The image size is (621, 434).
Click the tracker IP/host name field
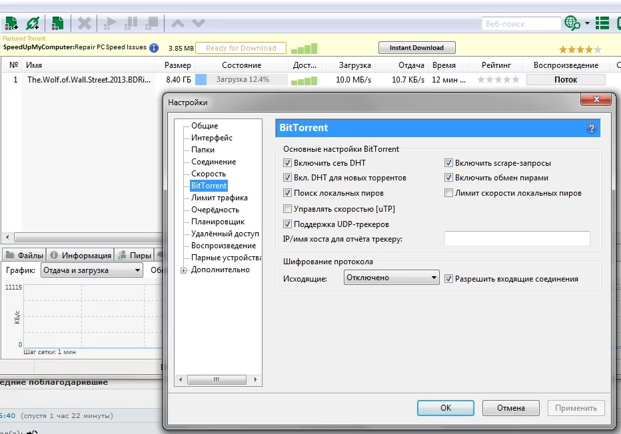(x=517, y=239)
